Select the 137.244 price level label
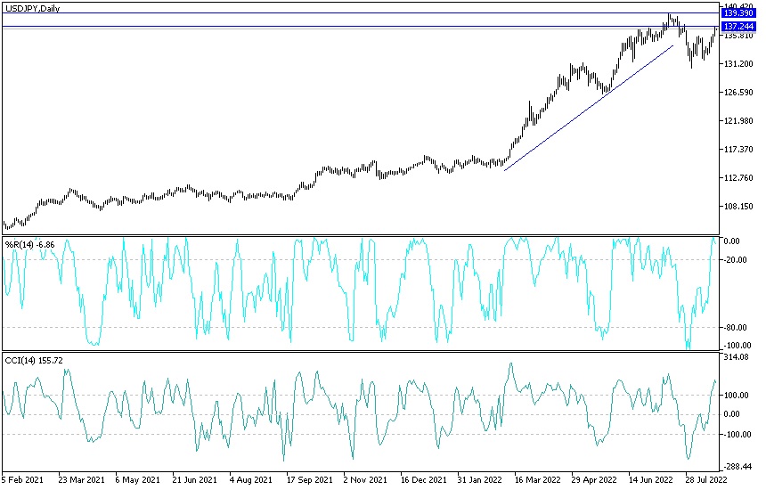Image resolution: width=766 pixels, height=490 pixels. [x=738, y=27]
